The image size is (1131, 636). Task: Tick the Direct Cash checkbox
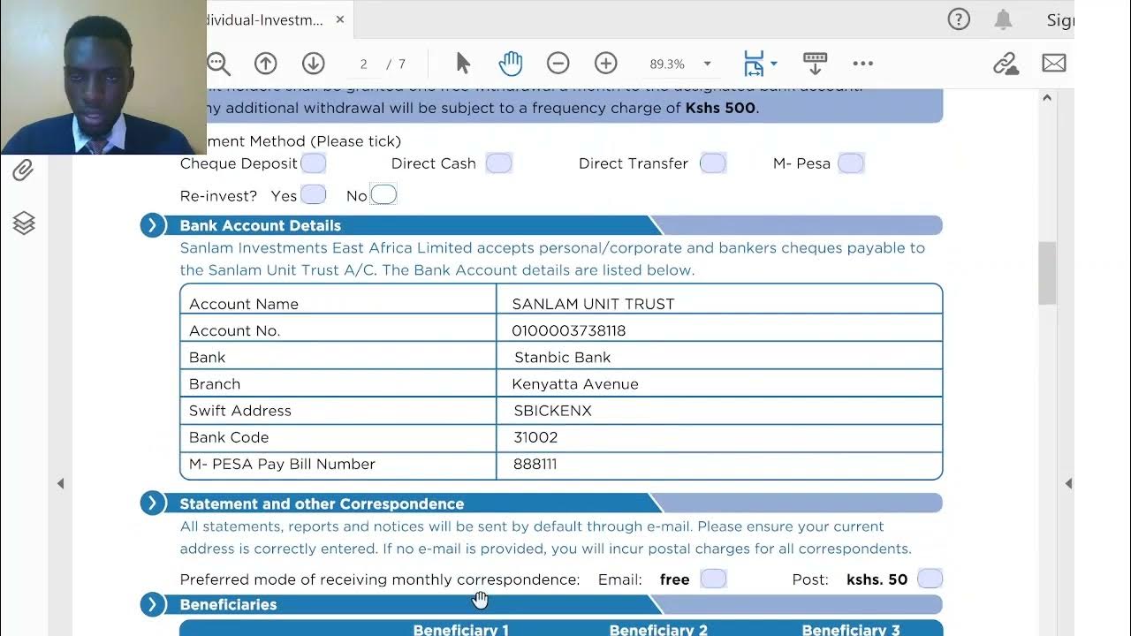pos(499,163)
